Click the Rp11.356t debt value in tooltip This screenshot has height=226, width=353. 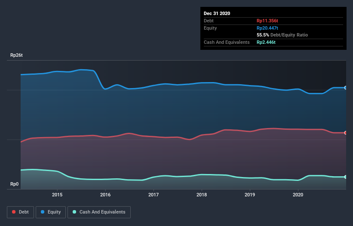pyautogui.click(x=267, y=21)
